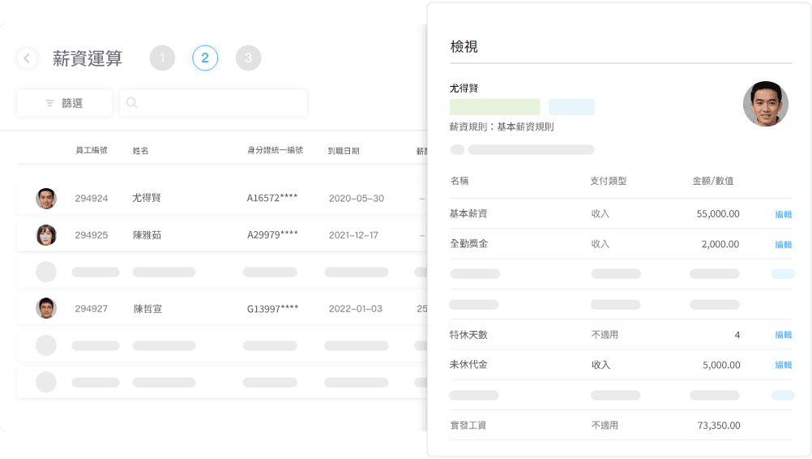
Task: Open the row for 陳哲宣
Action: (x=222, y=309)
